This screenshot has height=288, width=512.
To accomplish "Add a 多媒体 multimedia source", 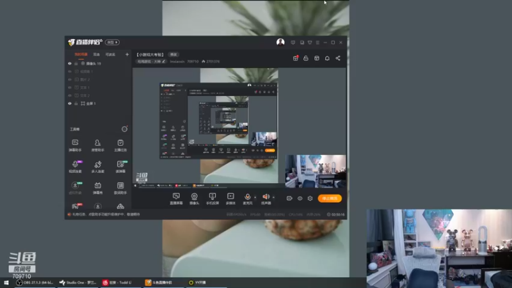I will click(230, 198).
